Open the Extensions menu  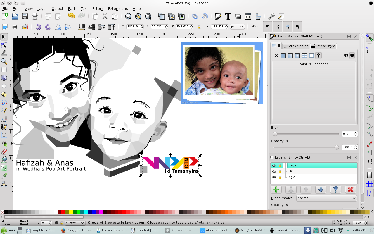tap(118, 8)
